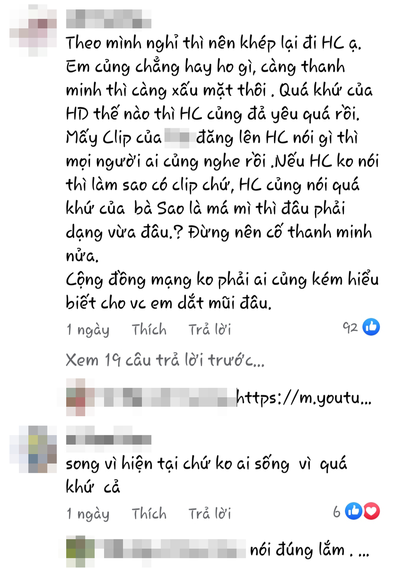Open first commenter's pixelated profile avatar
The width and height of the screenshot is (393, 569).
tap(33, 30)
